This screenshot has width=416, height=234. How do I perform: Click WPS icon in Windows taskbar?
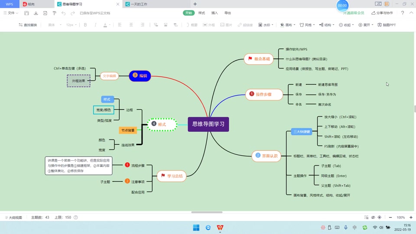click(220, 227)
